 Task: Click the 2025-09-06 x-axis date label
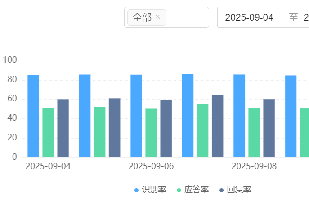pos(151,166)
